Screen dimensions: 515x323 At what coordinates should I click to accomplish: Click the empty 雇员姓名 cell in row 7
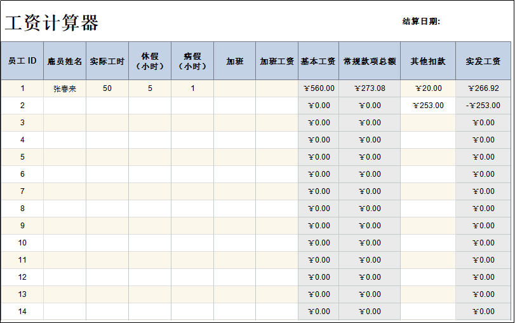tap(65, 191)
